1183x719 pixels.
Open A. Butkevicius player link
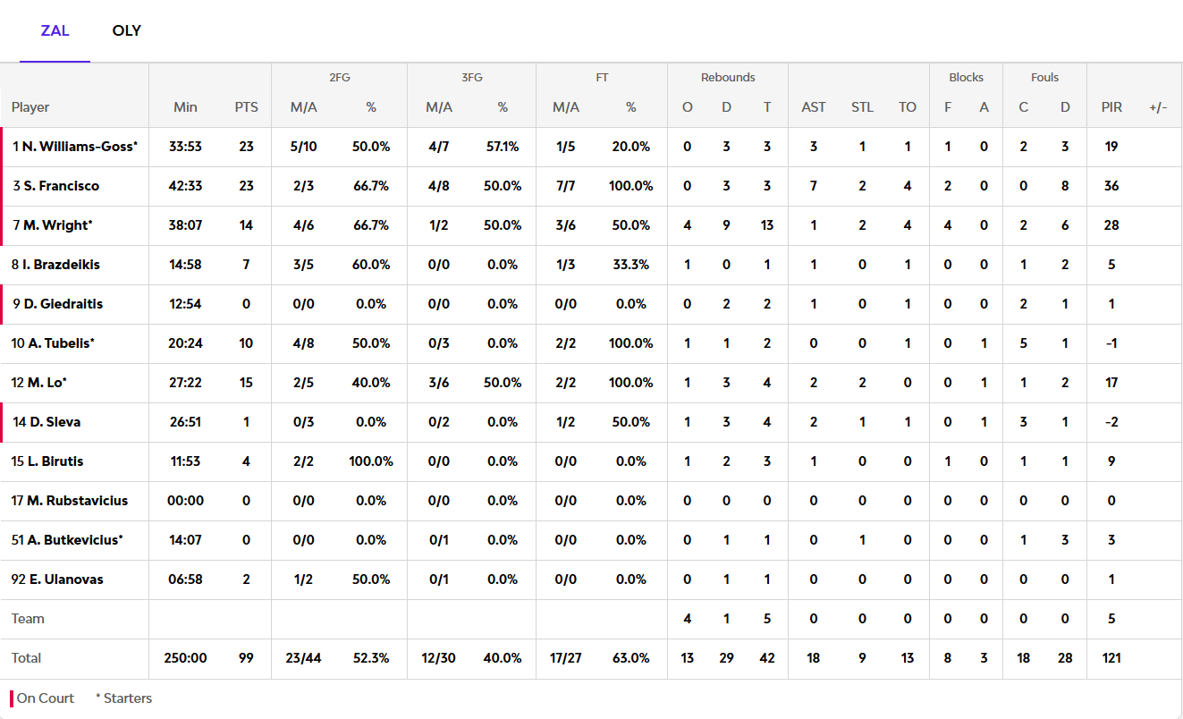[67, 540]
